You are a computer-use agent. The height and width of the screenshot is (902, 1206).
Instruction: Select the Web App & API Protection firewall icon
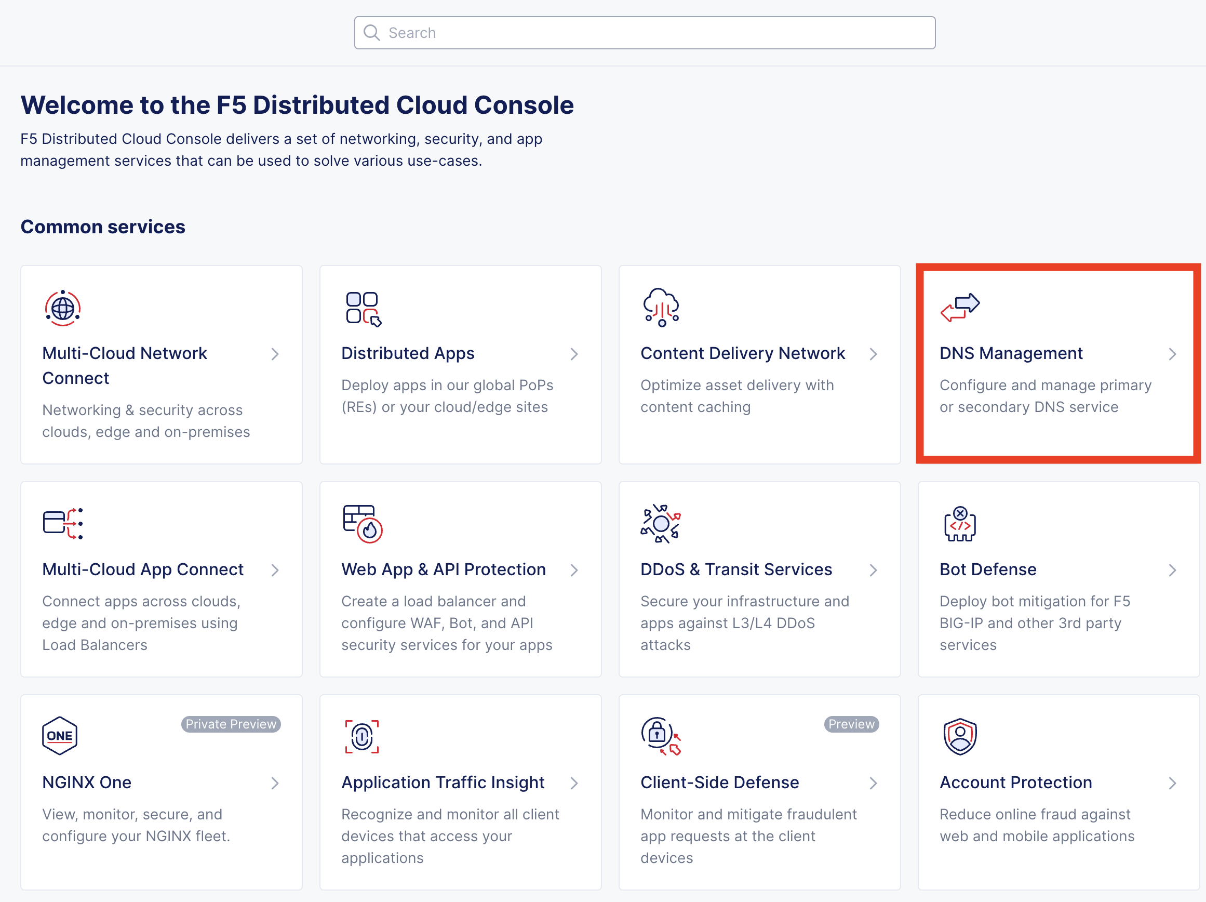tap(361, 524)
